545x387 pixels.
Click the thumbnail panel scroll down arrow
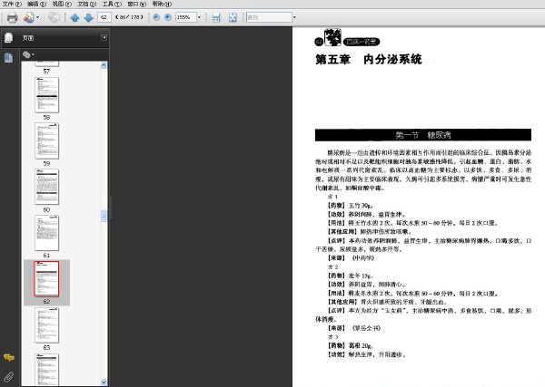[x=104, y=382]
